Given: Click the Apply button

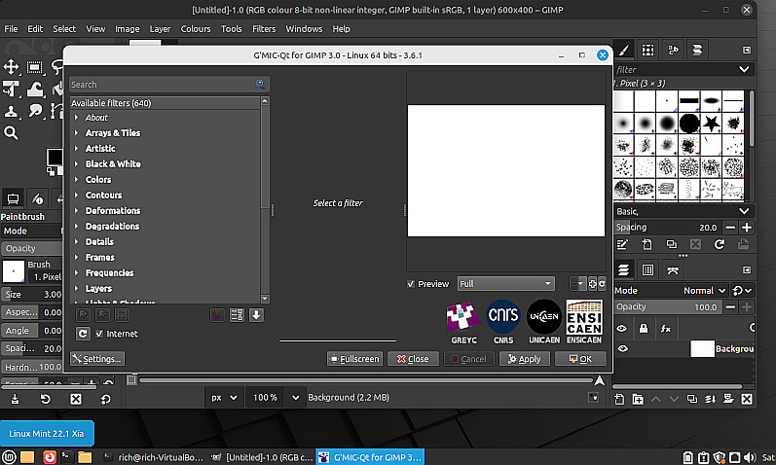Looking at the screenshot, I should pyautogui.click(x=525, y=359).
